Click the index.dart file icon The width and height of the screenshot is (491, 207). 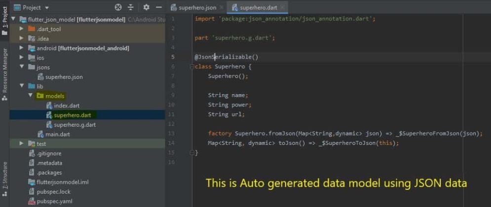point(49,105)
